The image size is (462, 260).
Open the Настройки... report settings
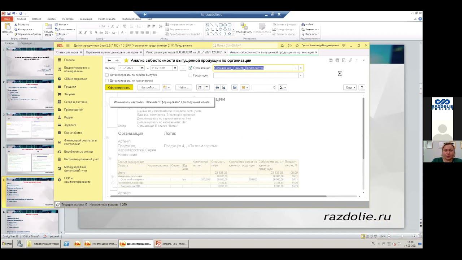(x=148, y=87)
